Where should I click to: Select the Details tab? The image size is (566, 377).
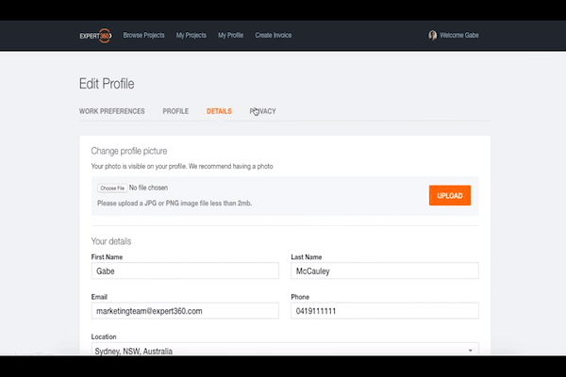point(219,111)
